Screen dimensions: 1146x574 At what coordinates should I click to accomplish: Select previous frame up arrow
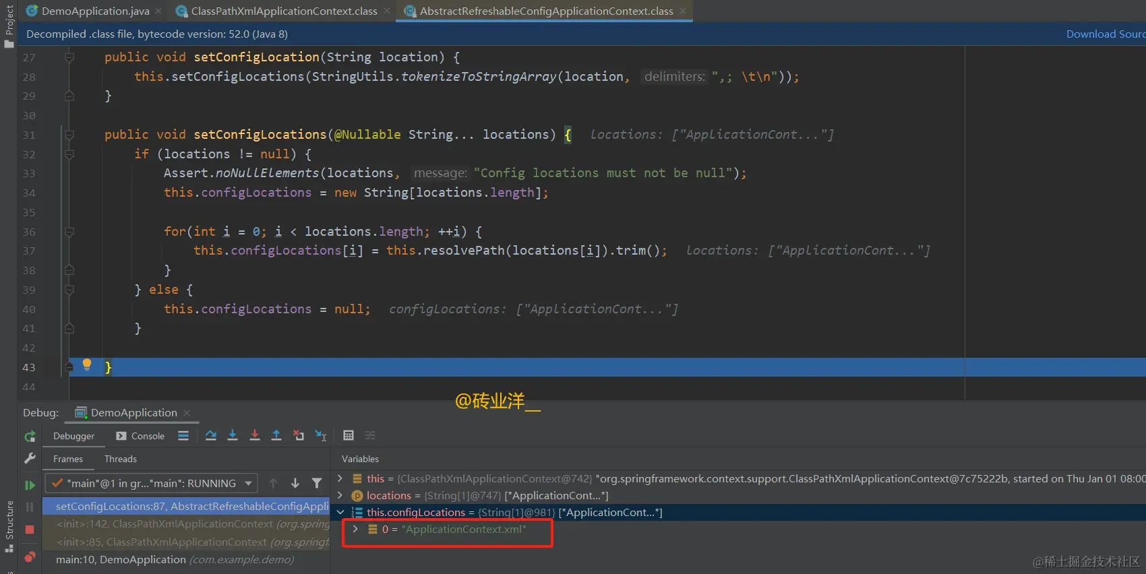(273, 483)
